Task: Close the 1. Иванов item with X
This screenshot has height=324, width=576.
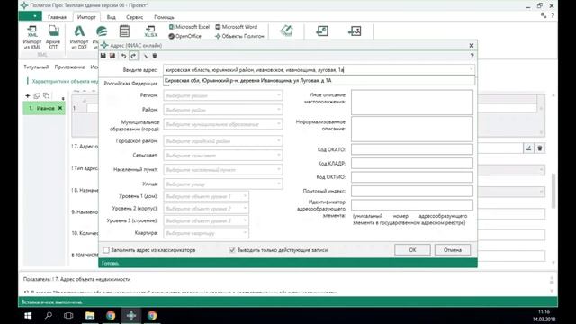Action: tap(60, 108)
